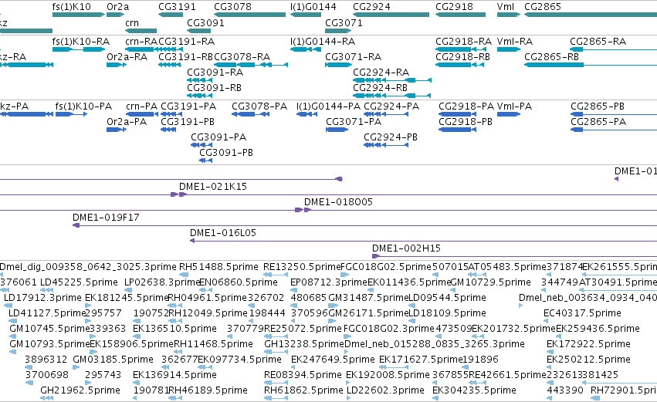Click BAC clone label DME1-021K15
The image size is (657, 402).
pyautogui.click(x=213, y=187)
